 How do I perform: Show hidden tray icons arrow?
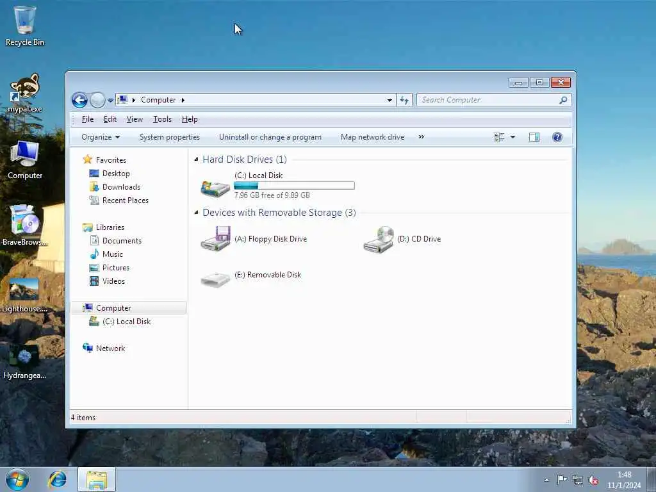tap(546, 480)
